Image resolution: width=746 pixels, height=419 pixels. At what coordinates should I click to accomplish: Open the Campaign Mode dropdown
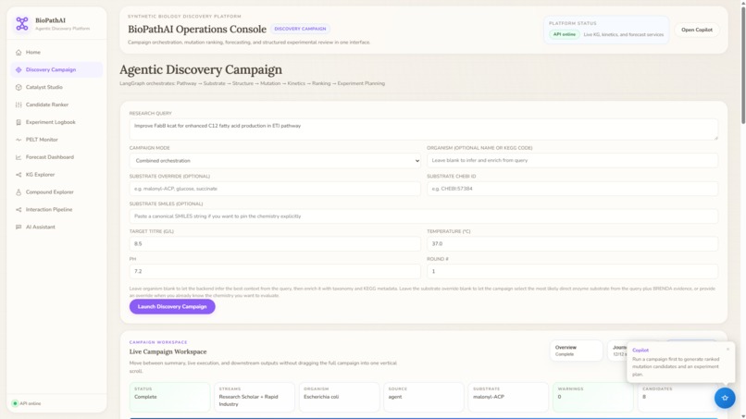275,161
